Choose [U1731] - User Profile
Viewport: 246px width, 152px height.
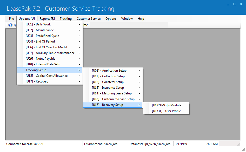[x=166, y=111]
